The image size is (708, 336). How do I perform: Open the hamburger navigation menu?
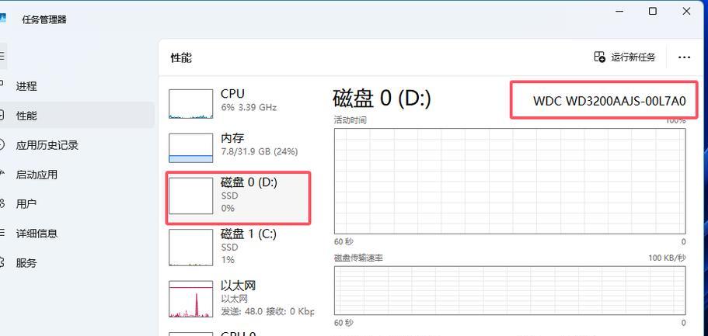coord(2,56)
